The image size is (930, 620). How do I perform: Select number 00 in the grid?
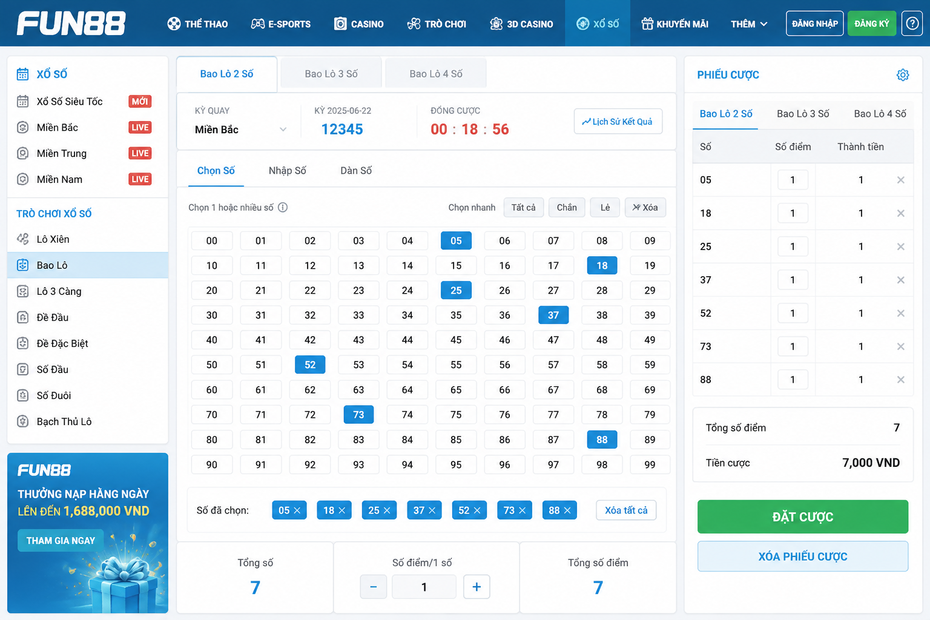tap(212, 240)
